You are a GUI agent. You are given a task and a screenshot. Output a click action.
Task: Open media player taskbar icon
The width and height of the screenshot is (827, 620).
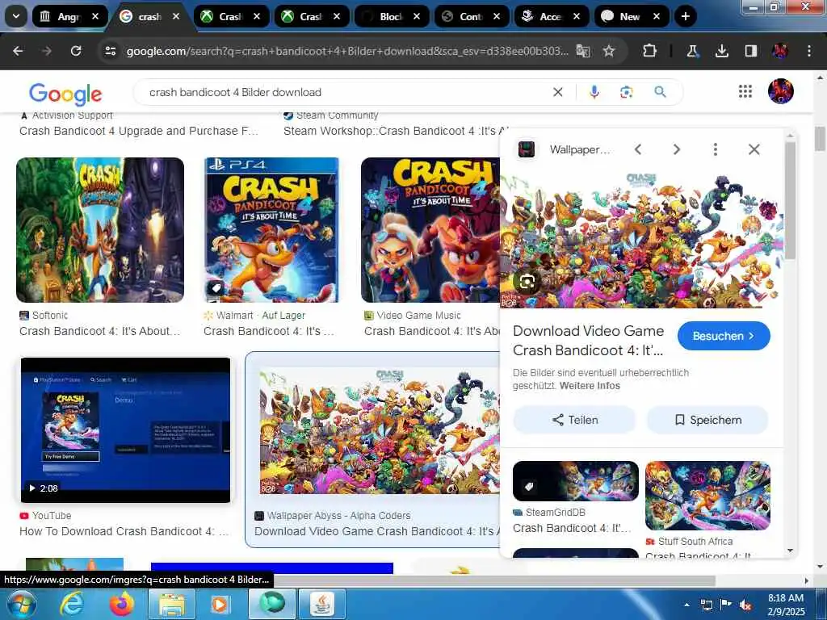pyautogui.click(x=221, y=604)
